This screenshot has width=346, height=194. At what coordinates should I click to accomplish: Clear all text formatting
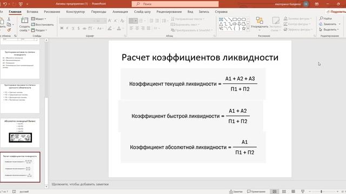(122, 20)
